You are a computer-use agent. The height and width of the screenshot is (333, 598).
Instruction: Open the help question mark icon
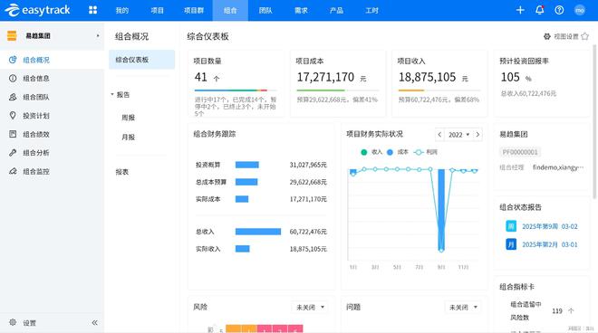pyautogui.click(x=559, y=10)
